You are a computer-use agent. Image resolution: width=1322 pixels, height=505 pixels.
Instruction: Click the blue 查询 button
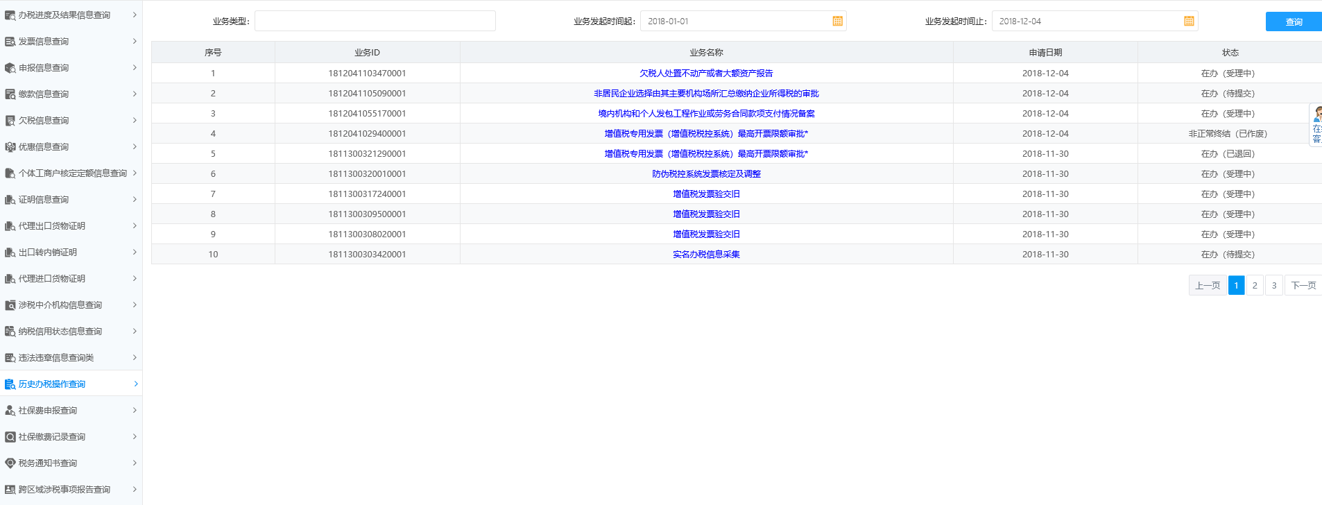pos(1293,22)
